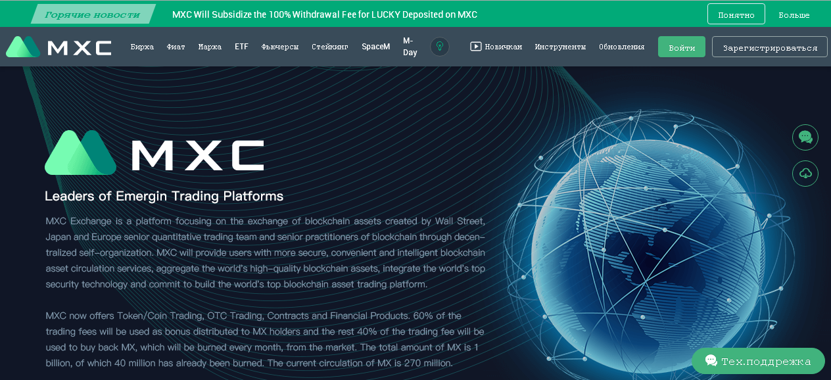
Task: Open the Тех.поддрежка support chat button
Action: pos(758,361)
